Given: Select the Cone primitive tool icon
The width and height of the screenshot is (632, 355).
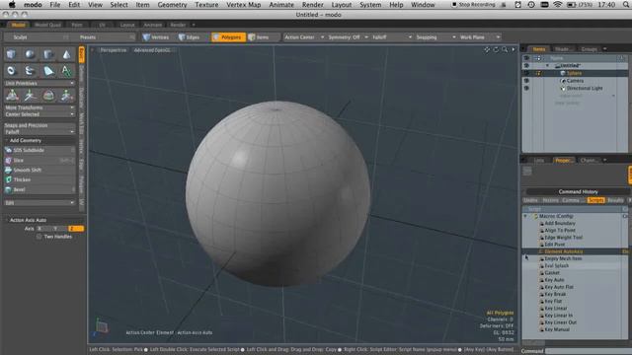Looking at the screenshot, I should 66,54.
